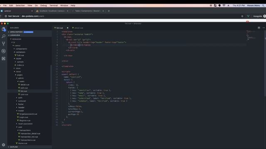Open the Explorer view in activity bar

[4, 29]
